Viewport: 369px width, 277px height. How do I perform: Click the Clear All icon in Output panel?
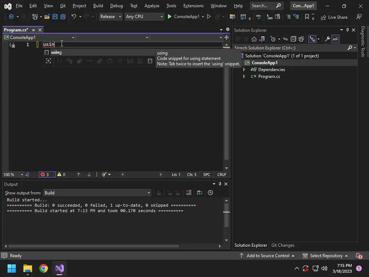click(189, 193)
